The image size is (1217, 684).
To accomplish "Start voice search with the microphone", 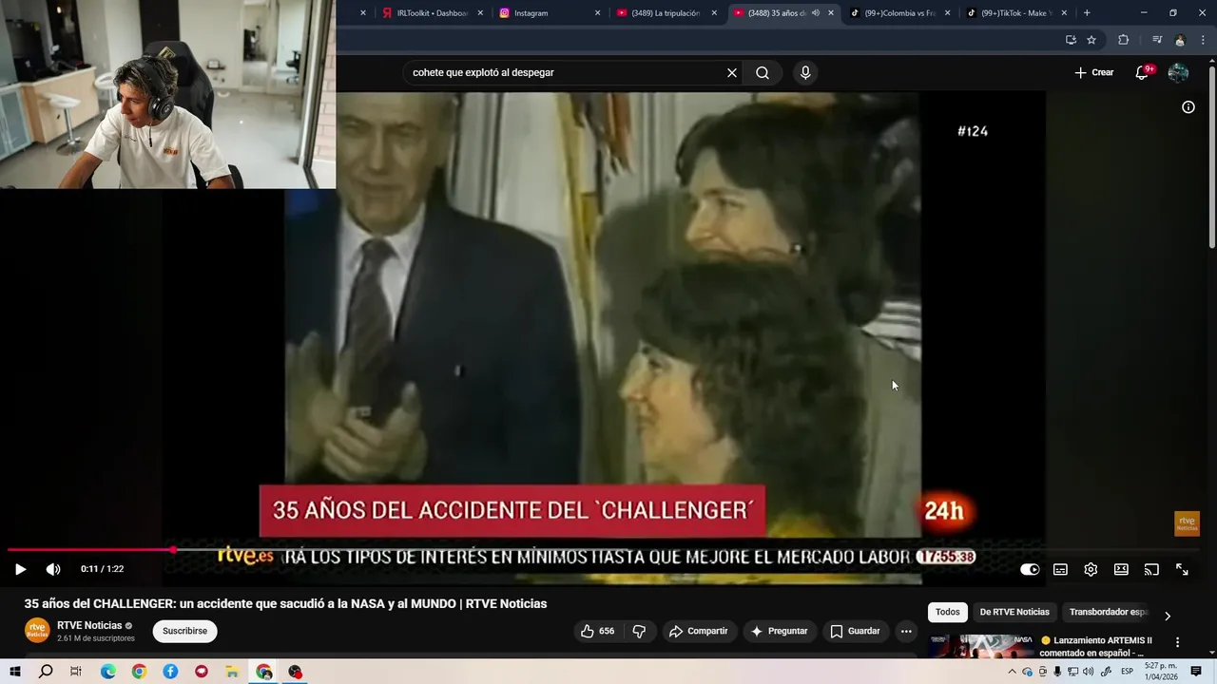I will point(805,73).
